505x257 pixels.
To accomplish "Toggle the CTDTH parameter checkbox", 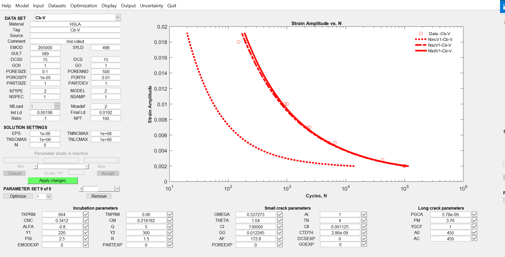I will click(364, 233).
